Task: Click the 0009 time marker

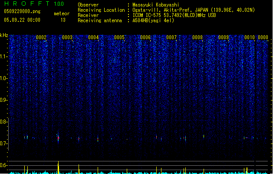Action: [224, 37]
